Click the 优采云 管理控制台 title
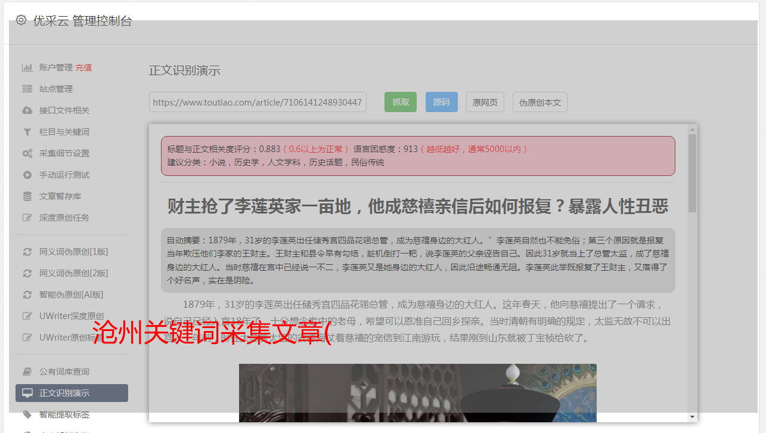766x433 pixels. 82,21
